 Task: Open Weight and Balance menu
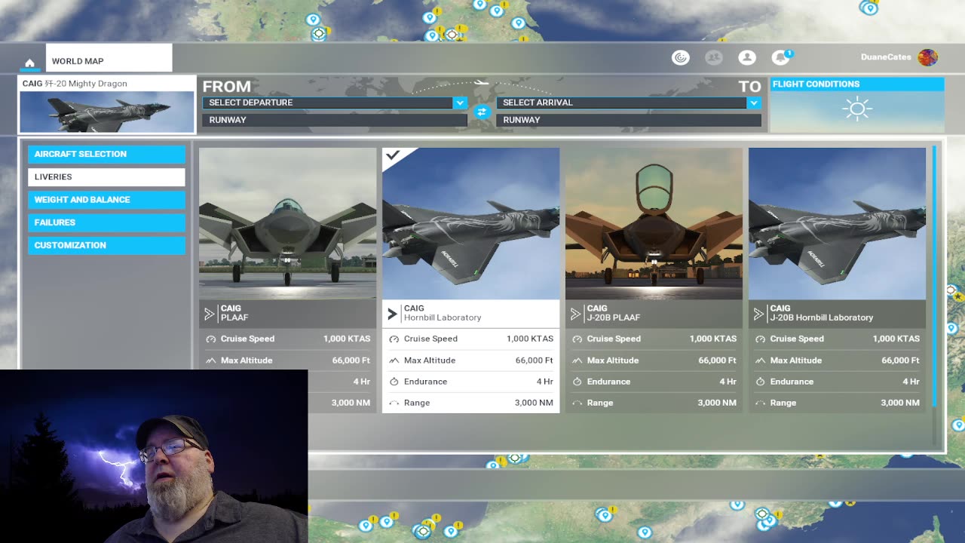(106, 200)
